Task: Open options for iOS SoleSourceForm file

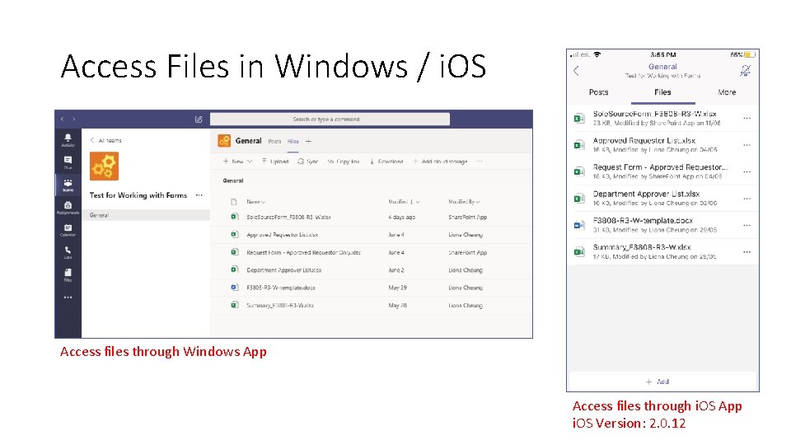Action: (x=747, y=118)
